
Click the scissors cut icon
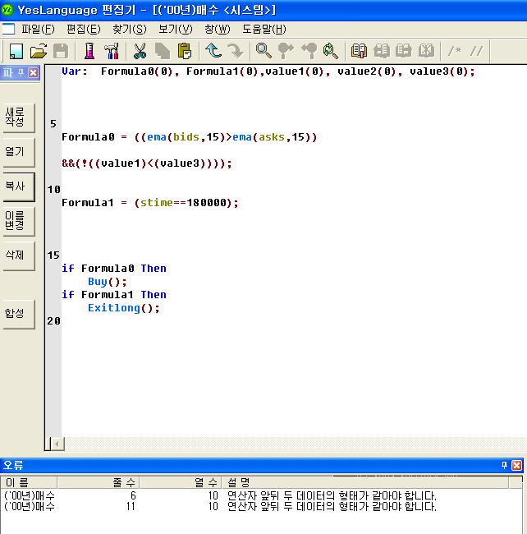(x=140, y=51)
